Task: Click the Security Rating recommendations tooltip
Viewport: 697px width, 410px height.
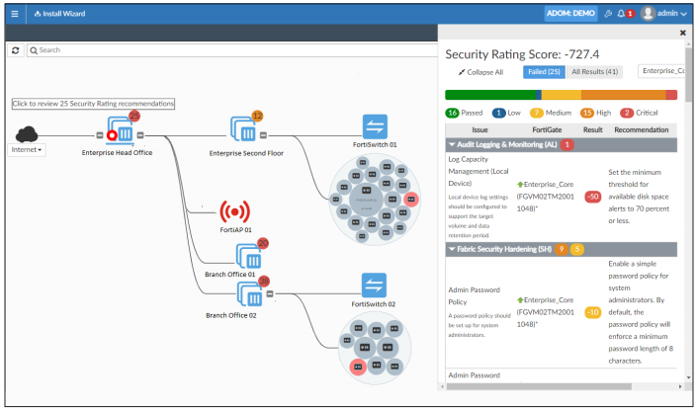Action: click(93, 104)
